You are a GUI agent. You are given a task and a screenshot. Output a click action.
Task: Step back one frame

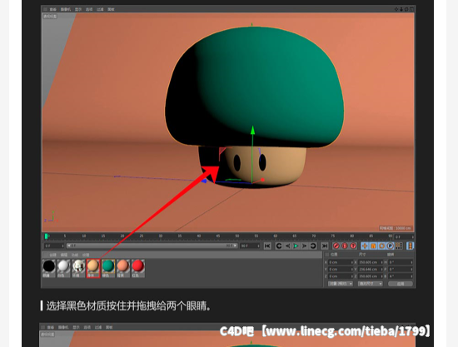[288, 246]
